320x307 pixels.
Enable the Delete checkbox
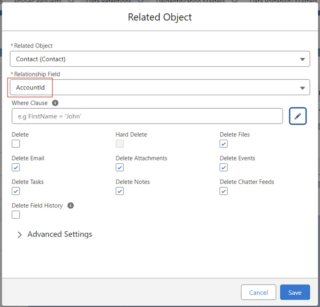coord(16,144)
